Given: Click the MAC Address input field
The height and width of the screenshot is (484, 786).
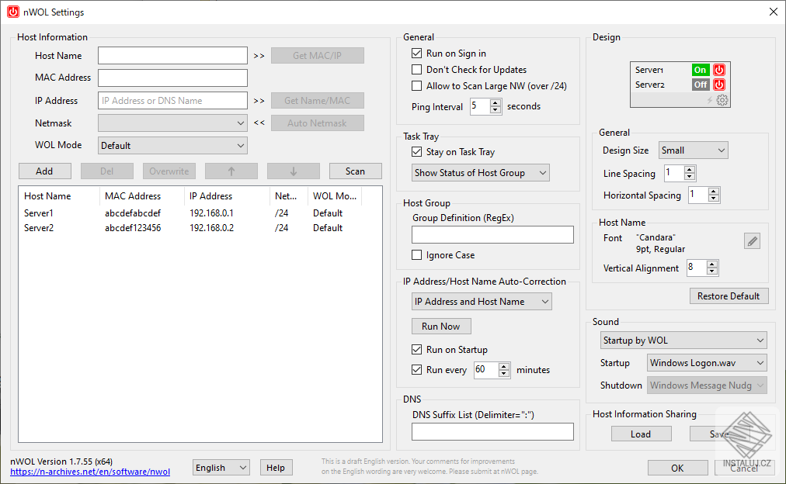Looking at the screenshot, I should point(172,78).
